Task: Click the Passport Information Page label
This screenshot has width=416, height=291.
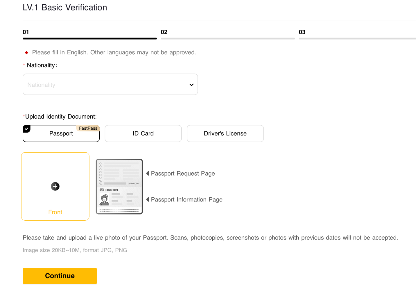Action: (187, 200)
